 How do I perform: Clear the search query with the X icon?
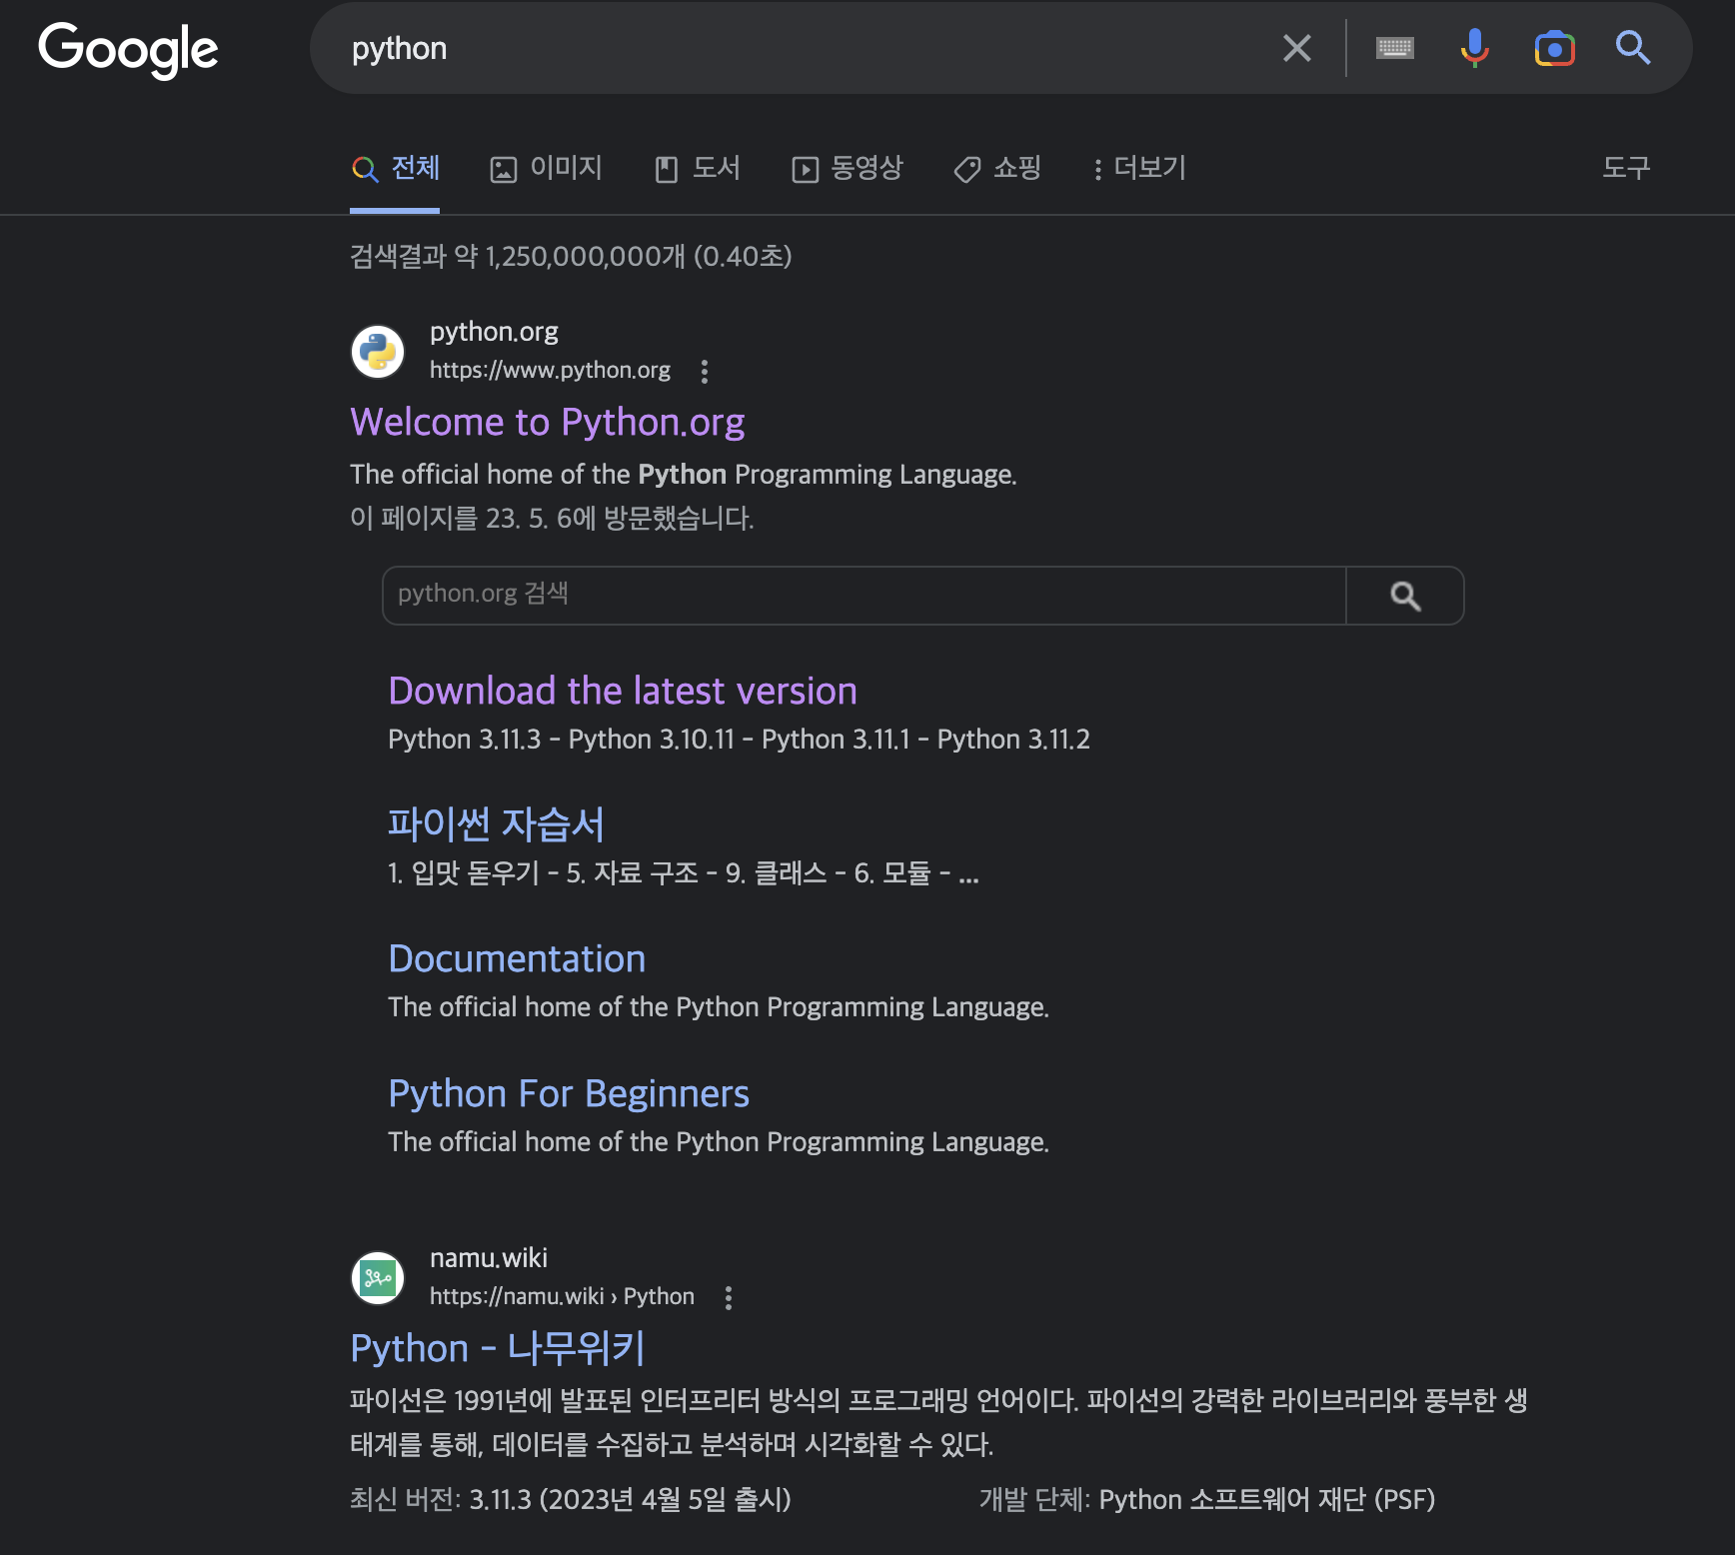(1296, 48)
